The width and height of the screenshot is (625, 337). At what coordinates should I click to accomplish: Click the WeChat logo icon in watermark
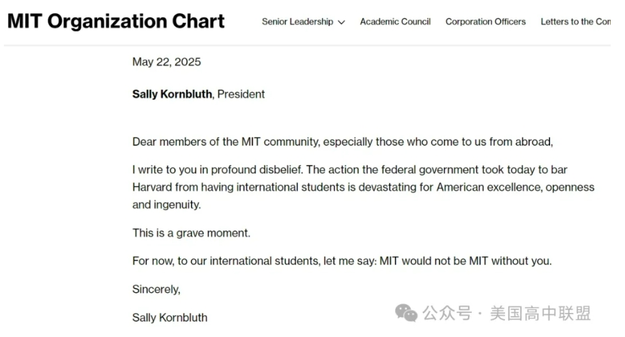point(406,313)
